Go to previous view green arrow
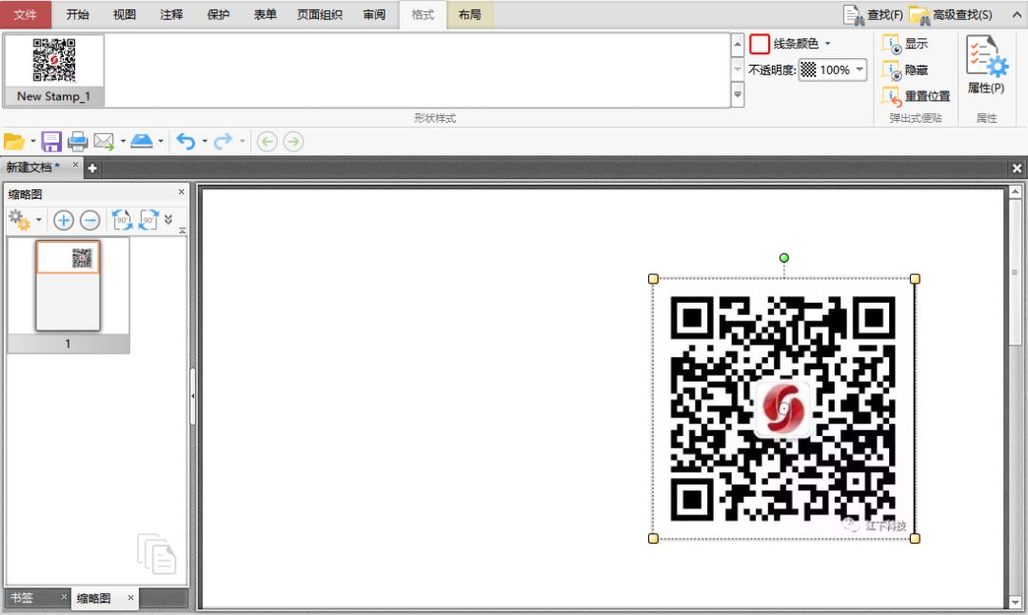Screen dimensions: 1028x615 [267, 142]
